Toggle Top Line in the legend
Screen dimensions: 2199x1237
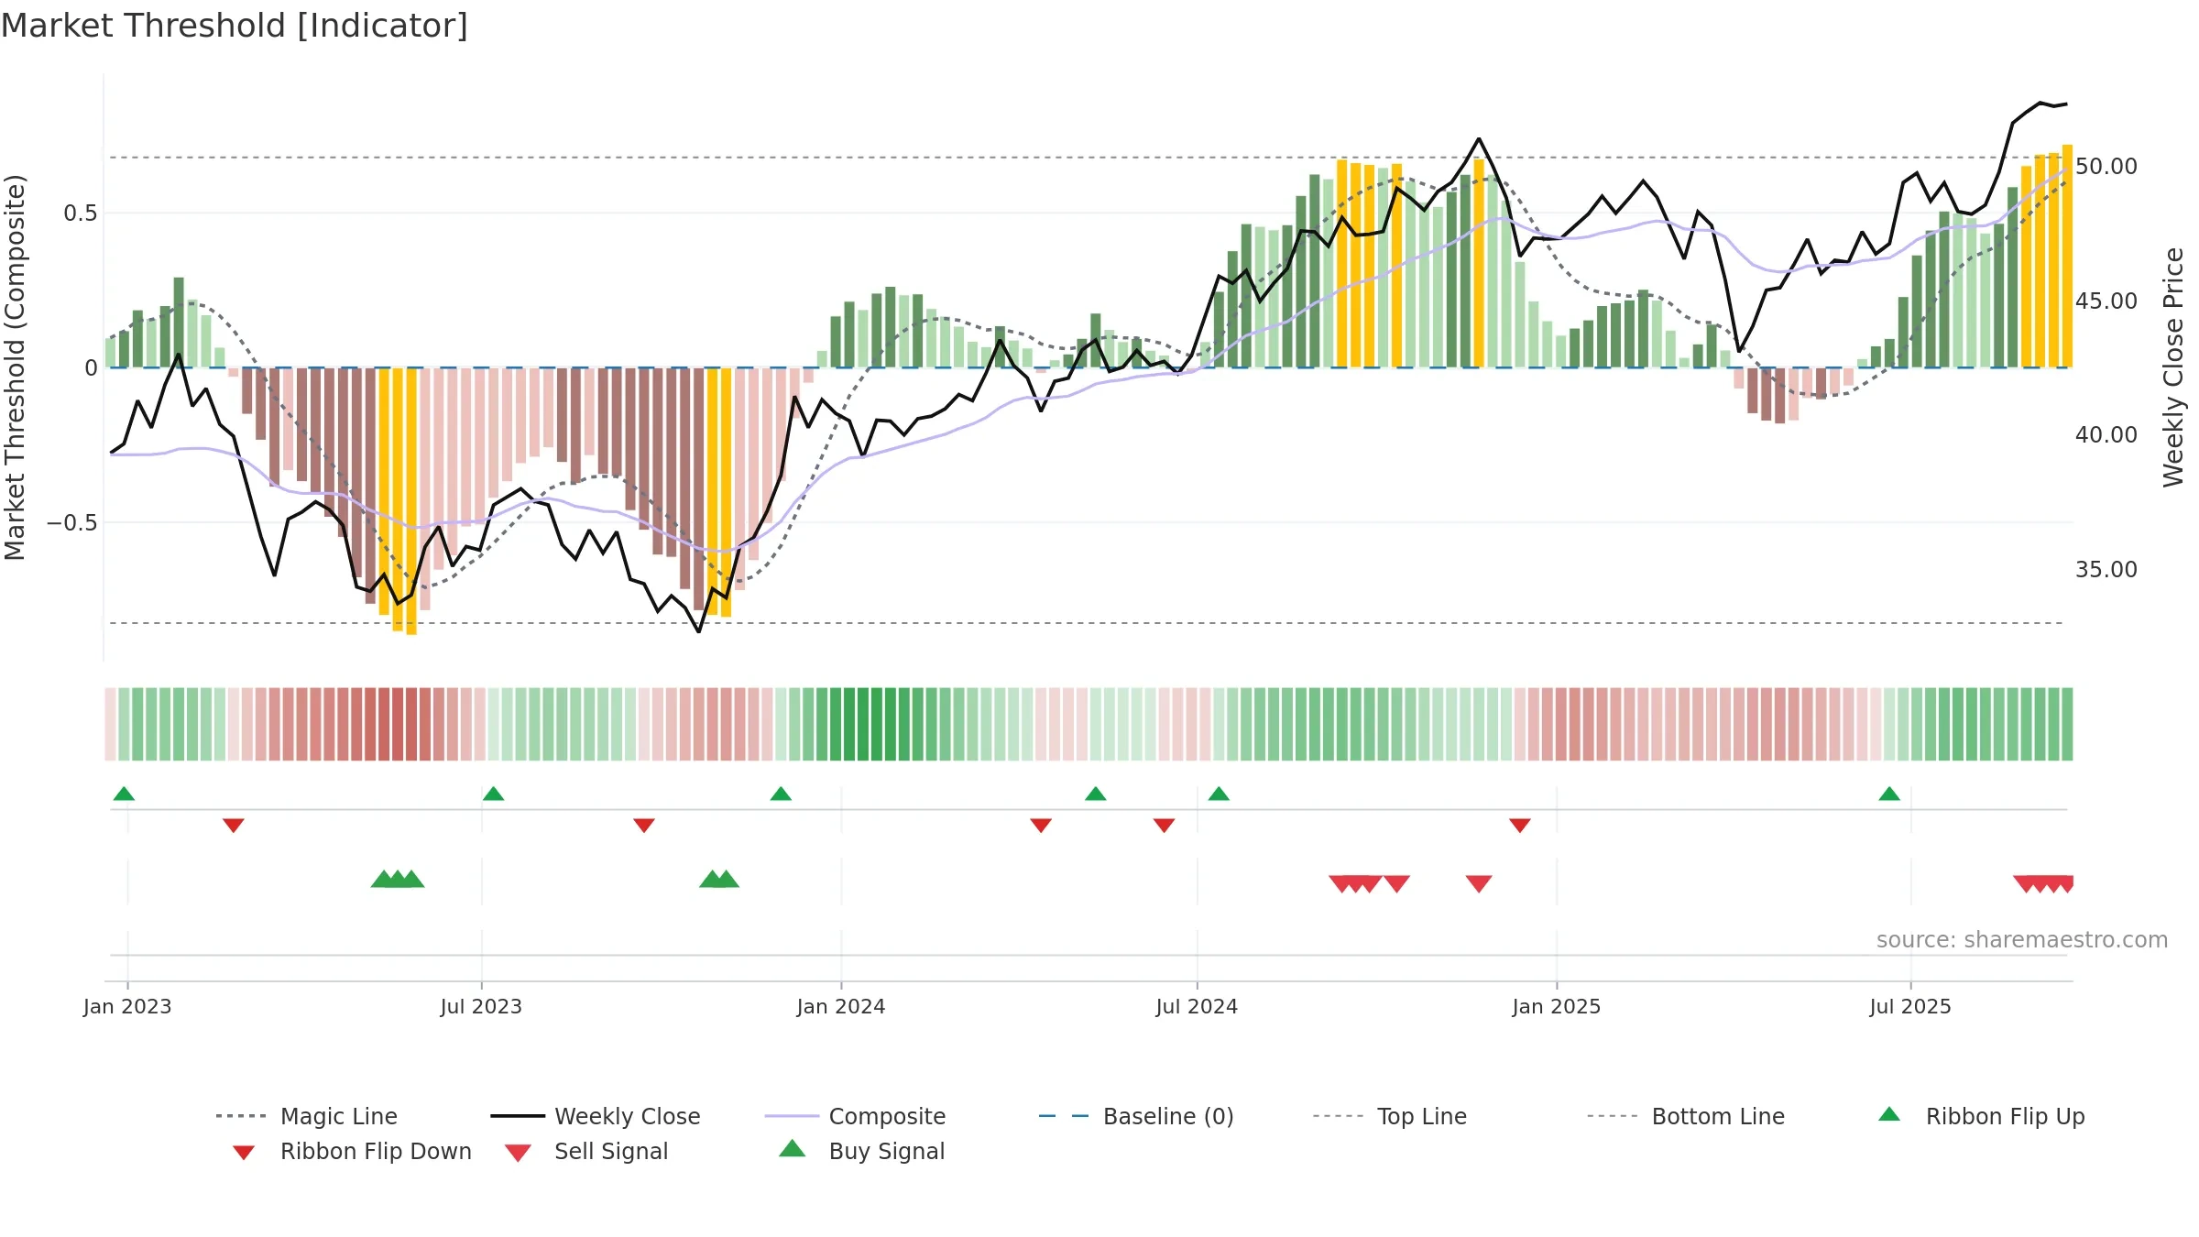click(x=1389, y=1116)
